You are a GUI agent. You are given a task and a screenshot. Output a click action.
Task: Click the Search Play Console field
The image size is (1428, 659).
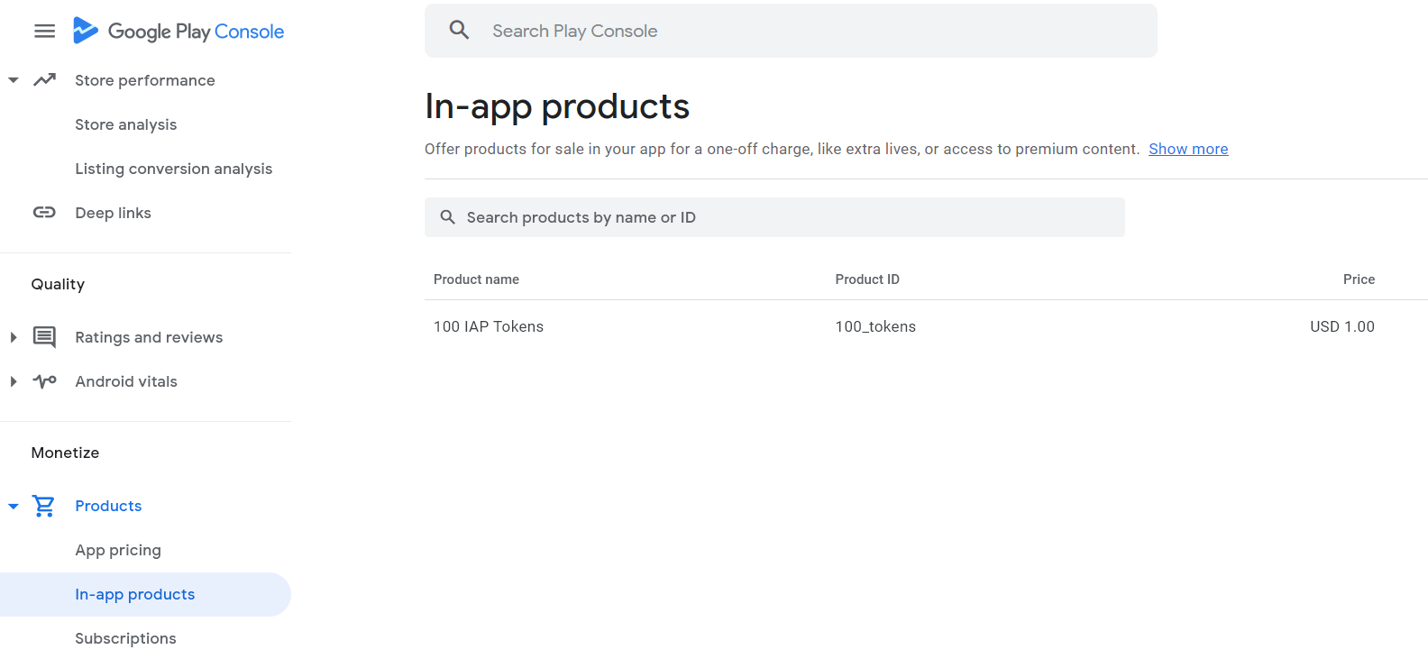click(811, 31)
